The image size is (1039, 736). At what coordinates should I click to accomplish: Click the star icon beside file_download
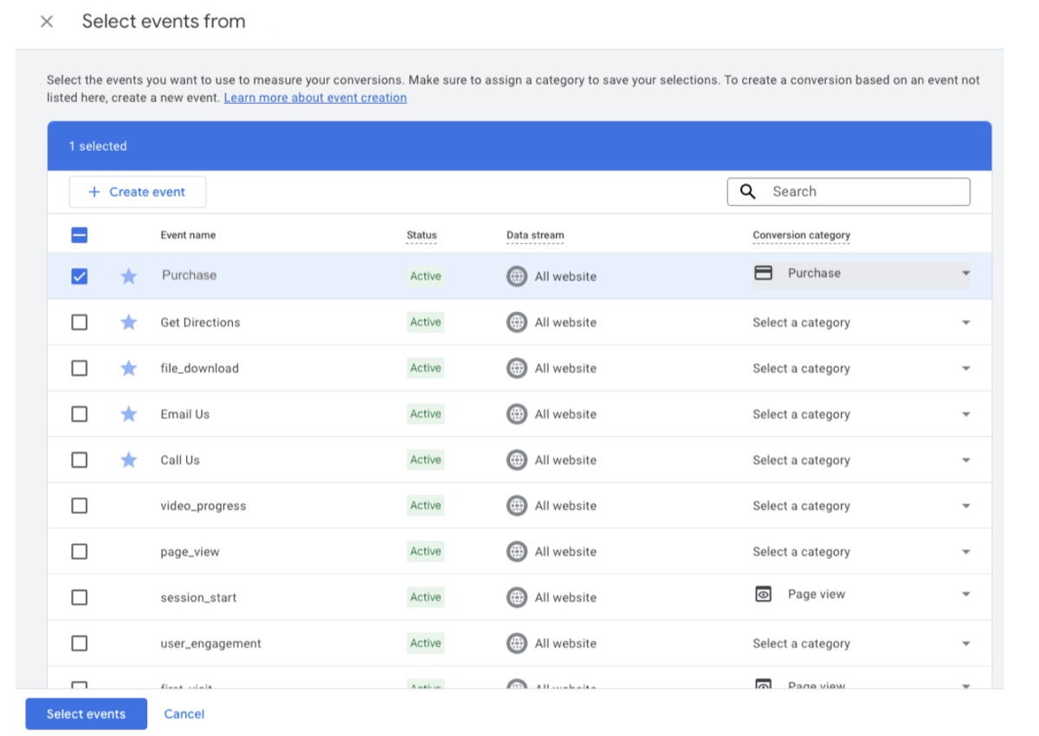tap(128, 368)
